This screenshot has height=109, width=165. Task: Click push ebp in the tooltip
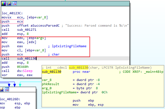83,100
